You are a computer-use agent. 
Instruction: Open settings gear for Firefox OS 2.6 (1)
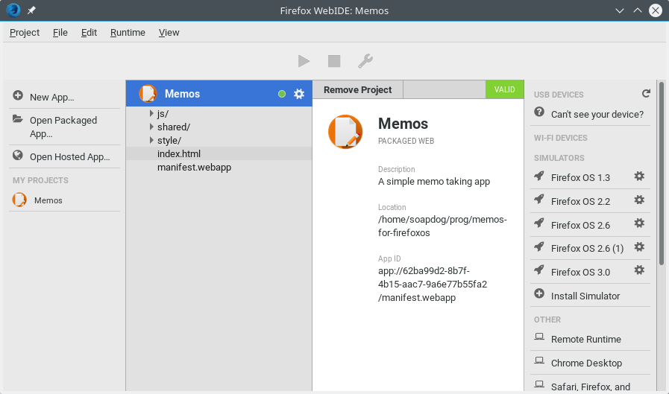[x=639, y=247]
